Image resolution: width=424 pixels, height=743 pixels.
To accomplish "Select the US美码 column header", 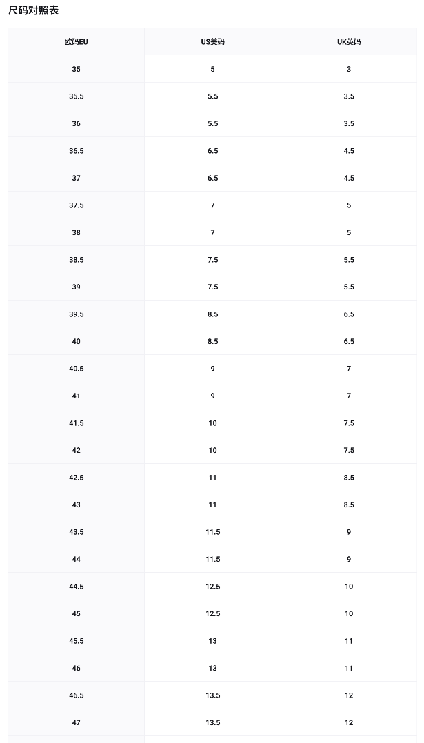I will 213,41.
